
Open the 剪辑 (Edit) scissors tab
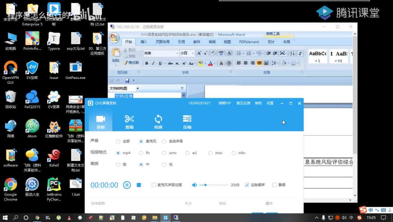click(x=129, y=122)
